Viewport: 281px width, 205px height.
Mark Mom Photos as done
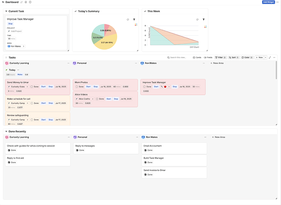[77, 87]
